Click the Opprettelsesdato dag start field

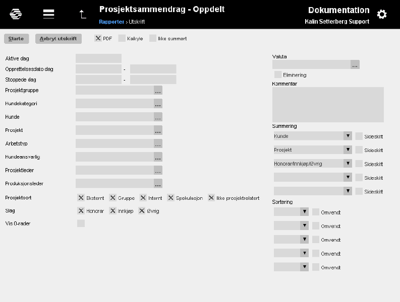coord(98,69)
